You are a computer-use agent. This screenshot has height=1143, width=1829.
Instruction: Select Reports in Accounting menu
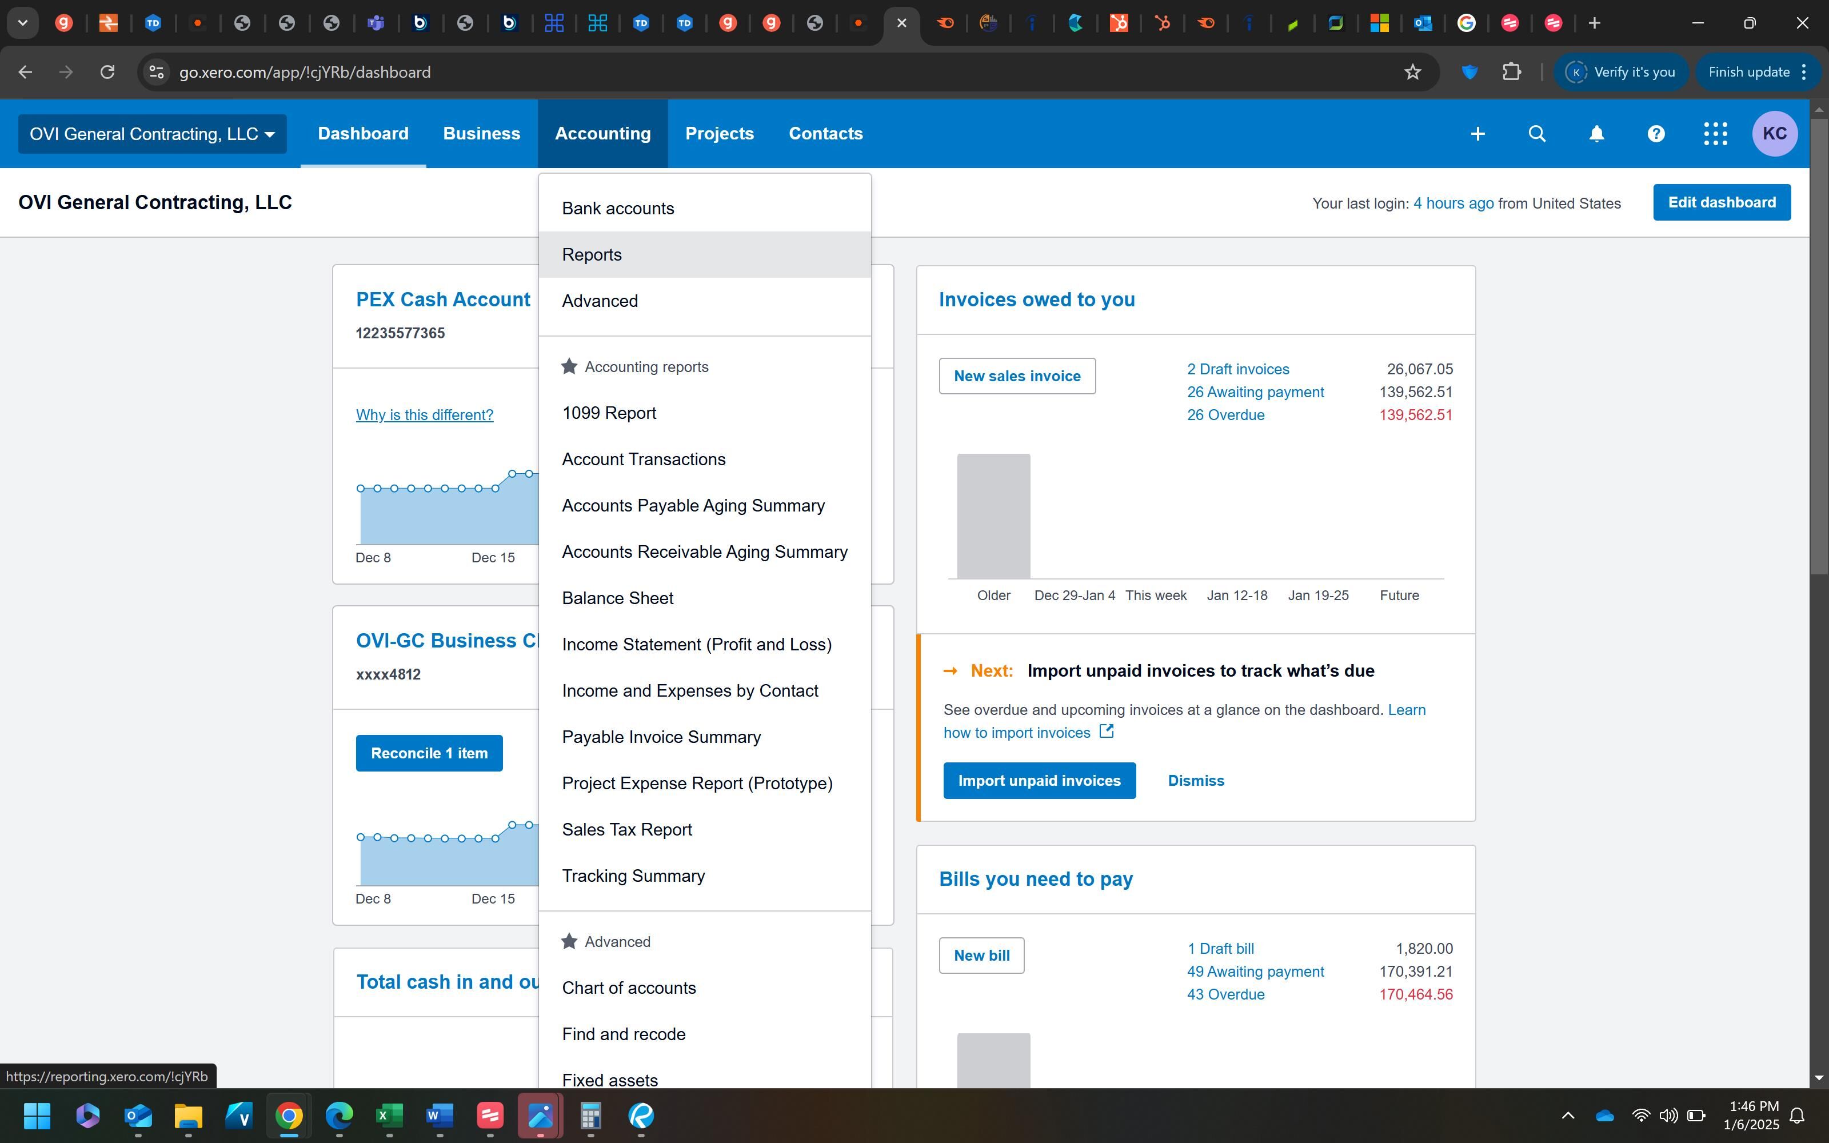point(704,255)
